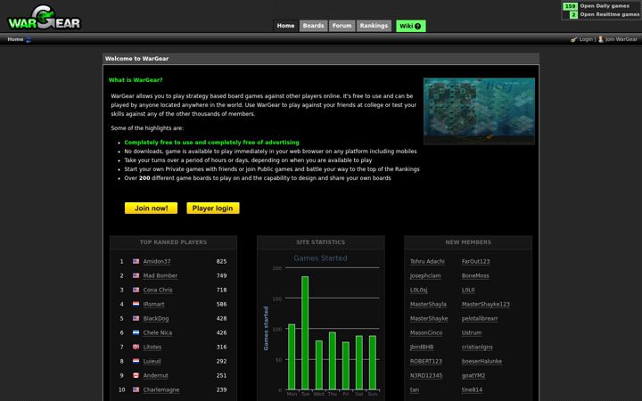
Task: Click the Player login button
Action: pos(213,209)
